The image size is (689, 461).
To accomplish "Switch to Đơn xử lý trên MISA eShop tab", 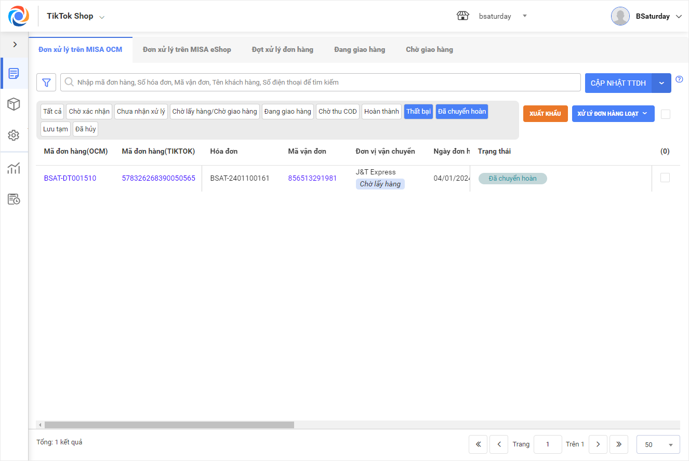I will (187, 50).
